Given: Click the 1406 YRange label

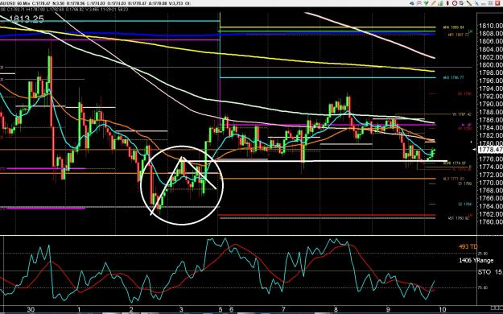Looking at the screenshot, I should 476,260.
